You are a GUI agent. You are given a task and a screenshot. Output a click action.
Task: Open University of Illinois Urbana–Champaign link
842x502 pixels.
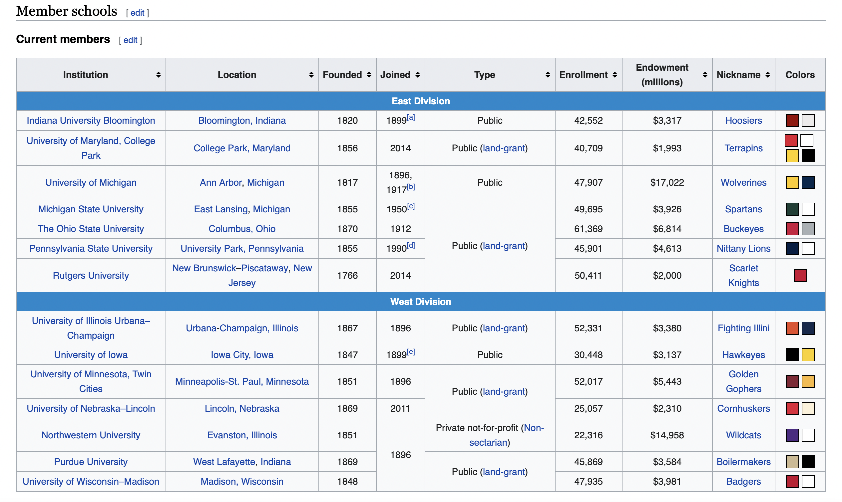tap(91, 328)
